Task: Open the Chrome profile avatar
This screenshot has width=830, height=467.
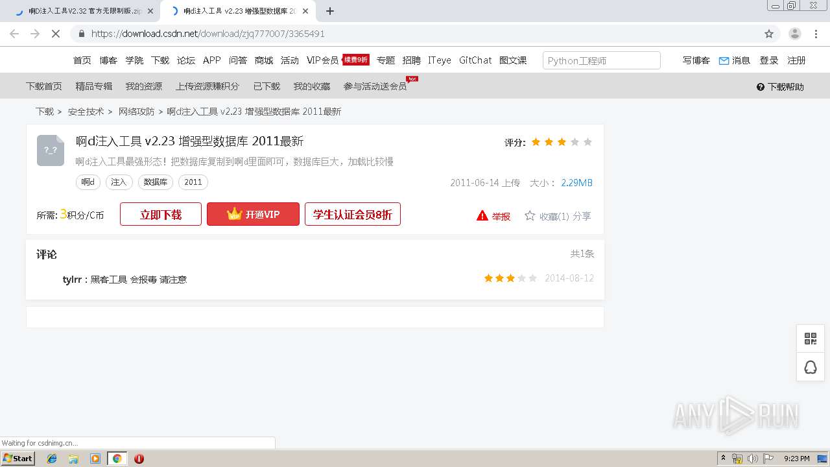Action: tap(795, 34)
